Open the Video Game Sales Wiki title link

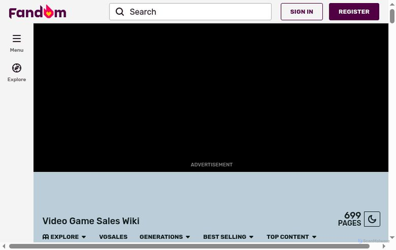coord(91,221)
